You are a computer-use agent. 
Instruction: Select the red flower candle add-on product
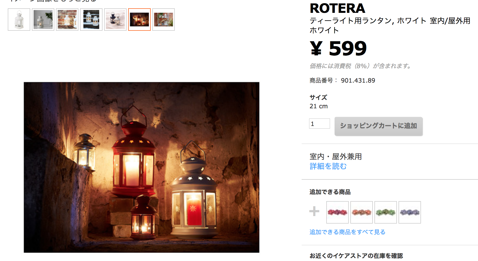coord(337,212)
